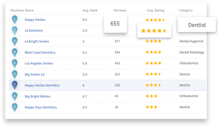
Task: Select the number 5 map pin marker
Action: [x=15, y=63]
